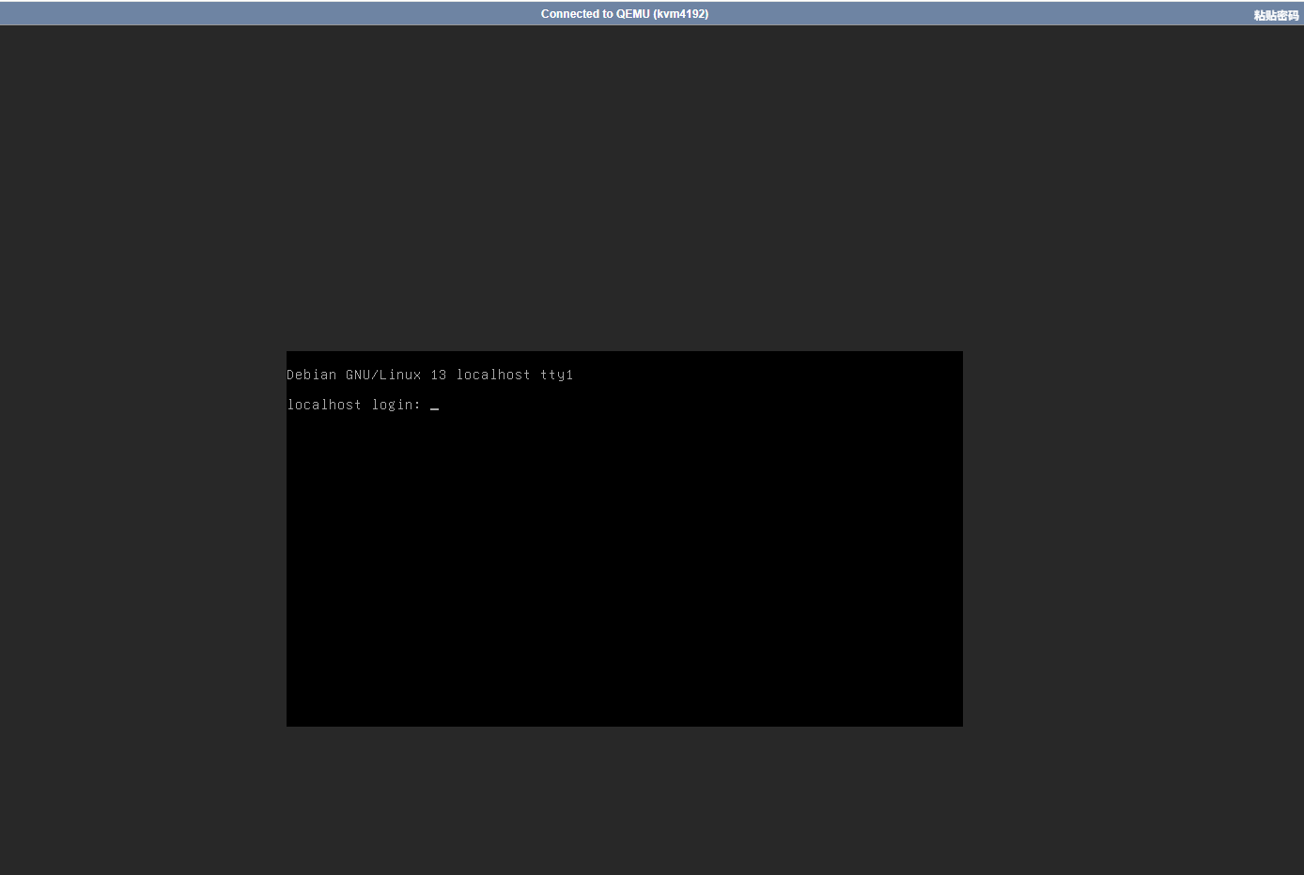The height and width of the screenshot is (875, 1304).
Task: Click the blinking cursor after login prompt
Action: pyautogui.click(x=434, y=406)
